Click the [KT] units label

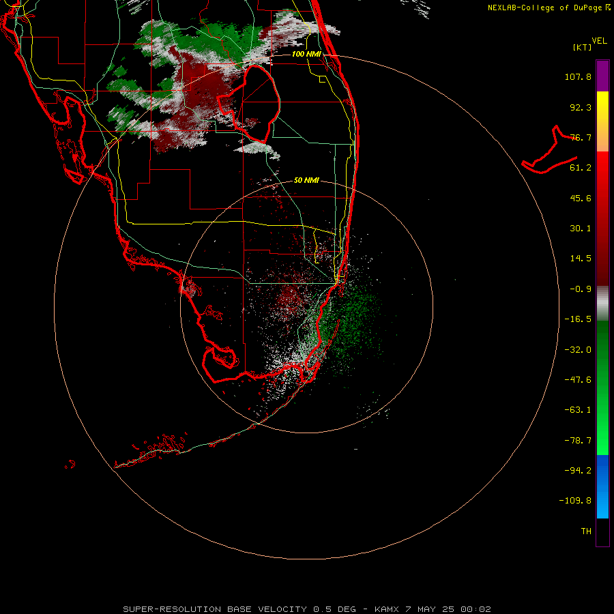click(583, 47)
